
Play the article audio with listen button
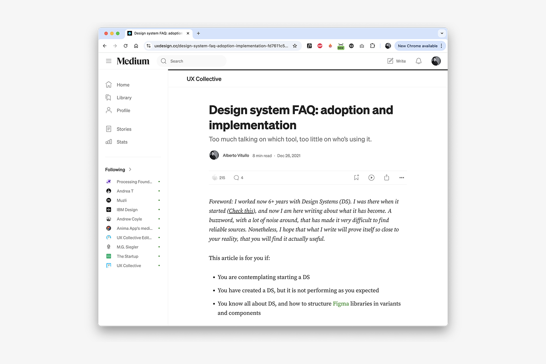click(371, 178)
